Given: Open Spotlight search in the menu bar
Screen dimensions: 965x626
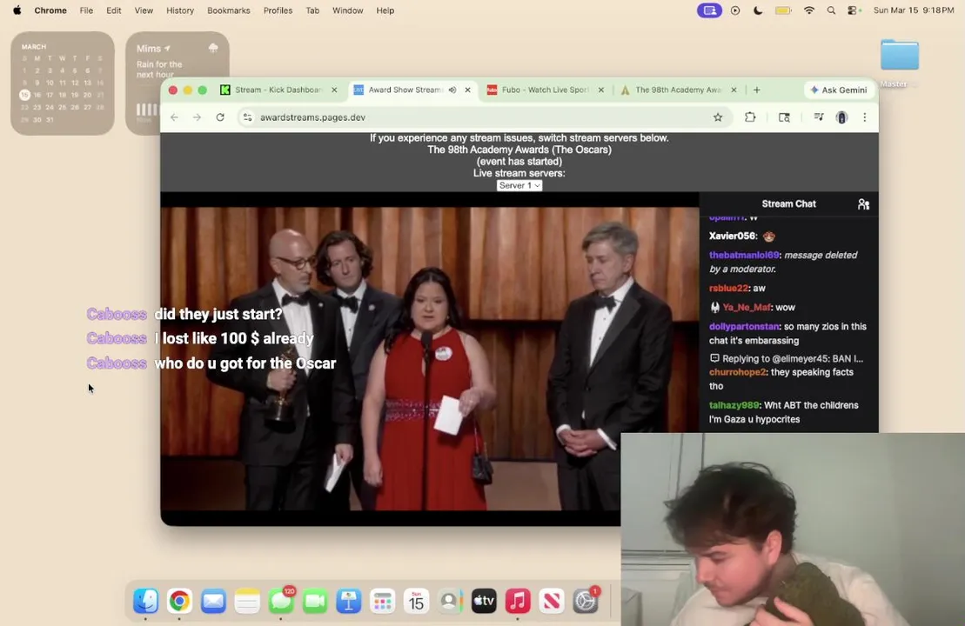Looking at the screenshot, I should pyautogui.click(x=832, y=10).
